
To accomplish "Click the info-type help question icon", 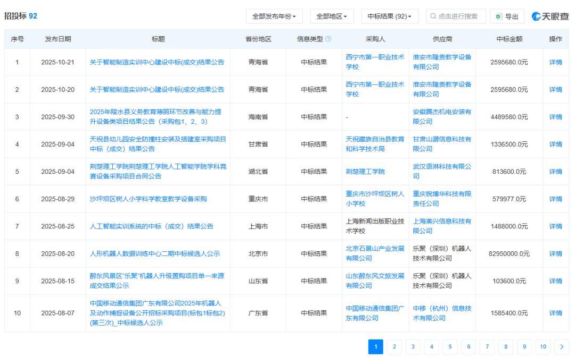I will (328, 39).
